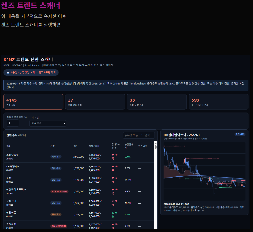Click the 최근 급등 column header
253x232 pixels.
(x=143, y=146)
